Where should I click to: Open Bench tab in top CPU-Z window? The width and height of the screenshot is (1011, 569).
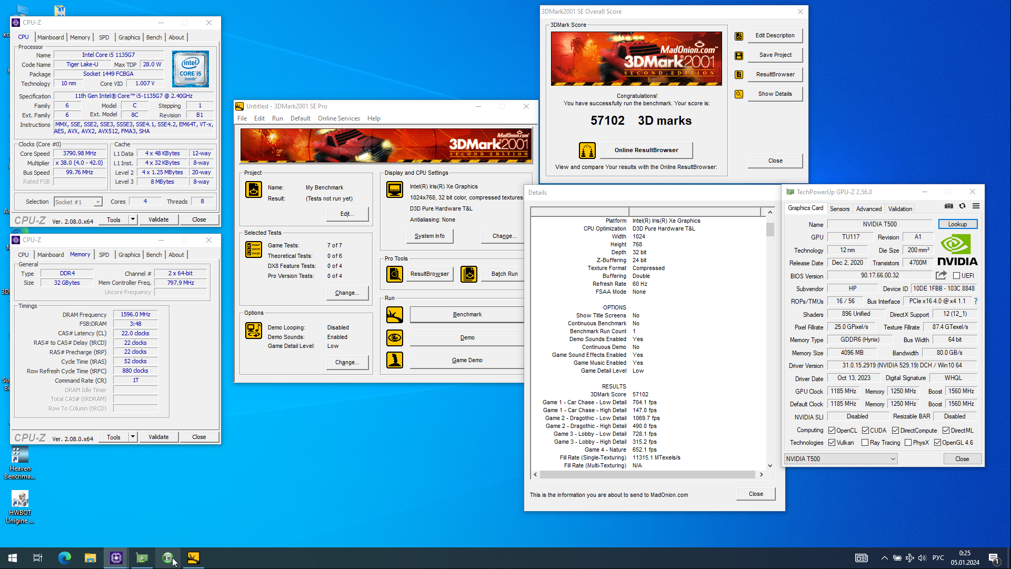[154, 37]
